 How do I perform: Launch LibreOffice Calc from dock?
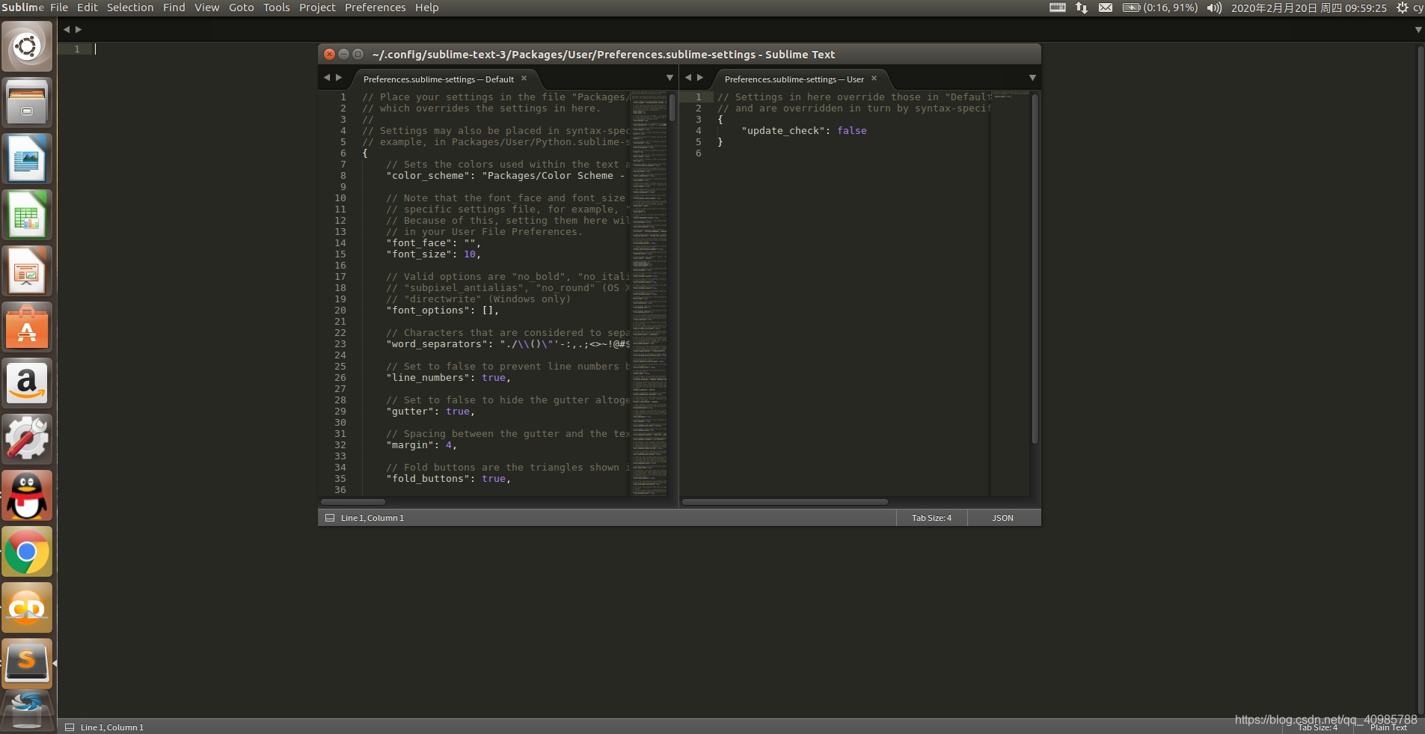coord(27,215)
